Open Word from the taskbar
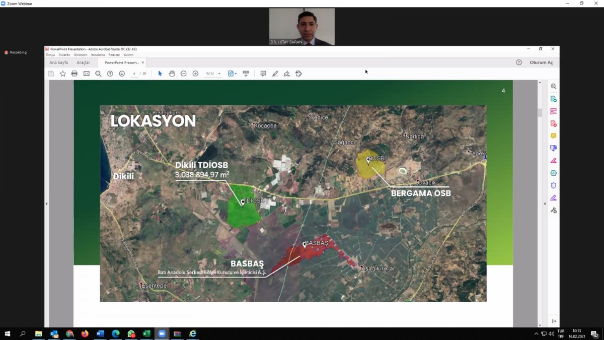 [x=100, y=333]
